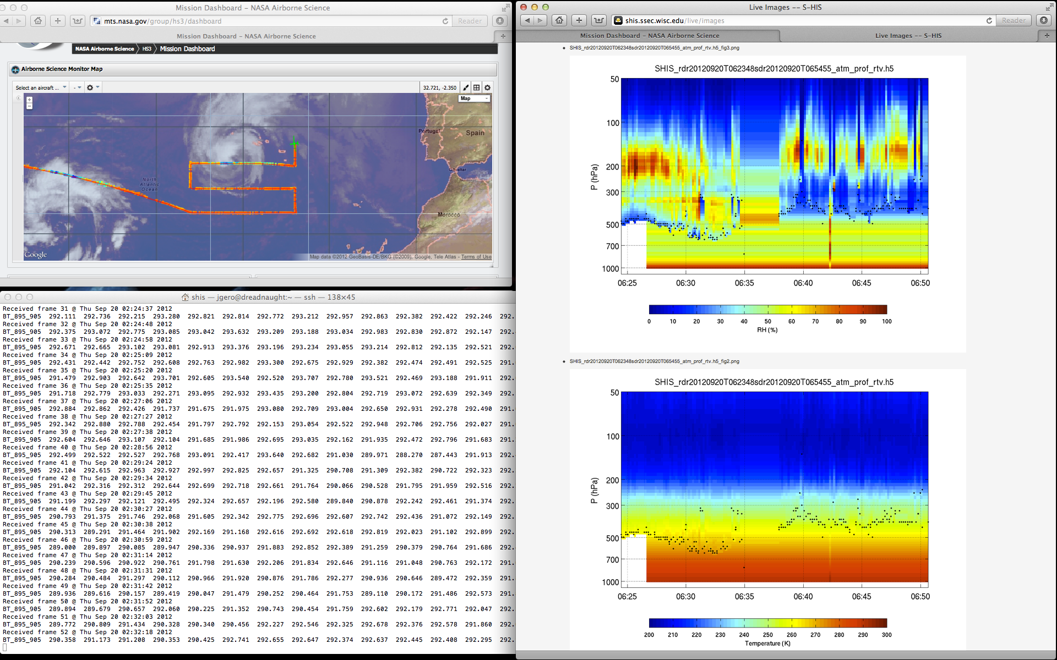The width and height of the screenshot is (1057, 660).
Task: Click the map zoom out minus button
Action: tap(29, 106)
